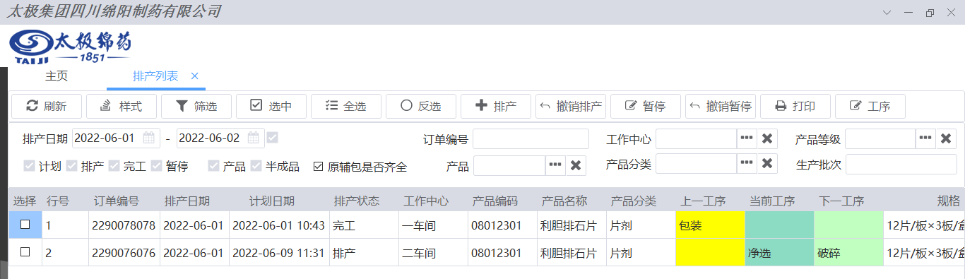
Task: Toggle the checkbox beside the end date
Action: (x=272, y=138)
